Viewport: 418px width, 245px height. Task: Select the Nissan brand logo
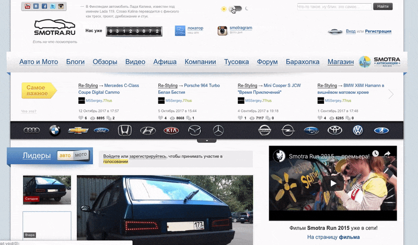tap(265, 130)
